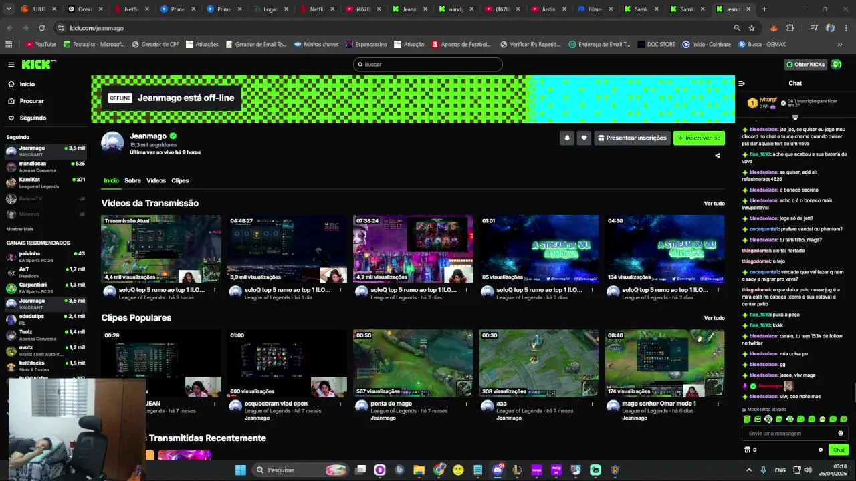856x481 pixels.
Task: Expand the chat leaderboard handle
Action: click(795, 118)
